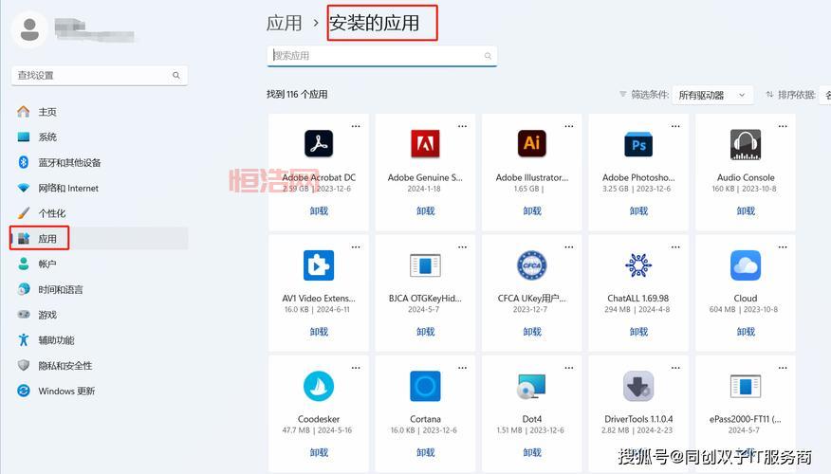Click the DriverTools app icon
The height and width of the screenshot is (474, 831).
tap(638, 386)
